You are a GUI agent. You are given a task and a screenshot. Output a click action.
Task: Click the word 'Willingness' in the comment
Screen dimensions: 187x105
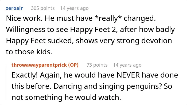coord(26,30)
